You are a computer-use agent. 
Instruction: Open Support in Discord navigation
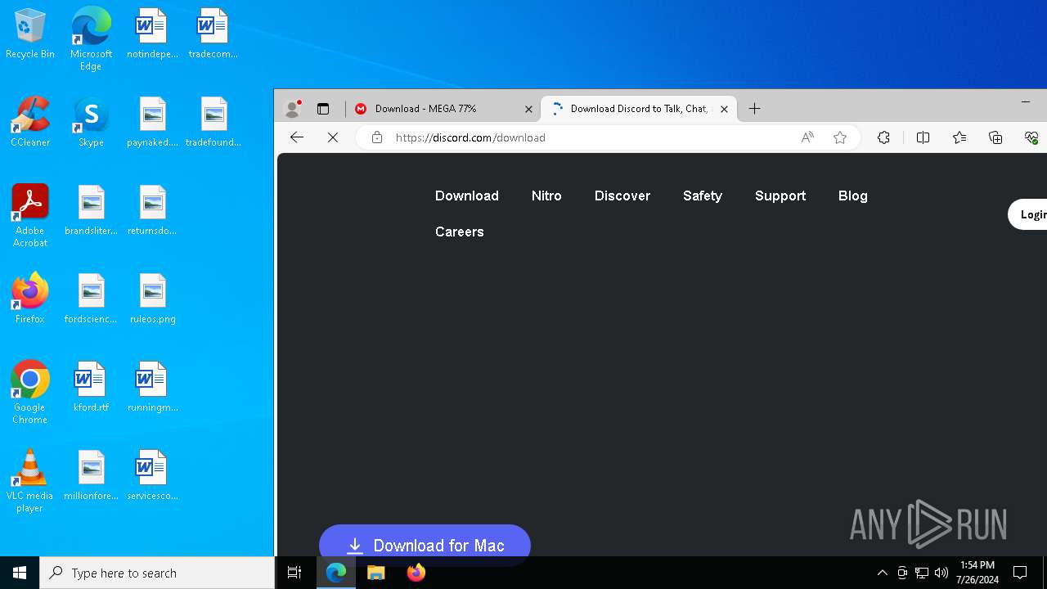pyautogui.click(x=780, y=196)
